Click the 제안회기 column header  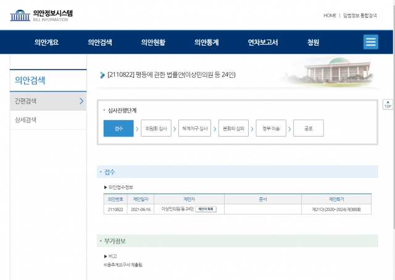[336, 199]
